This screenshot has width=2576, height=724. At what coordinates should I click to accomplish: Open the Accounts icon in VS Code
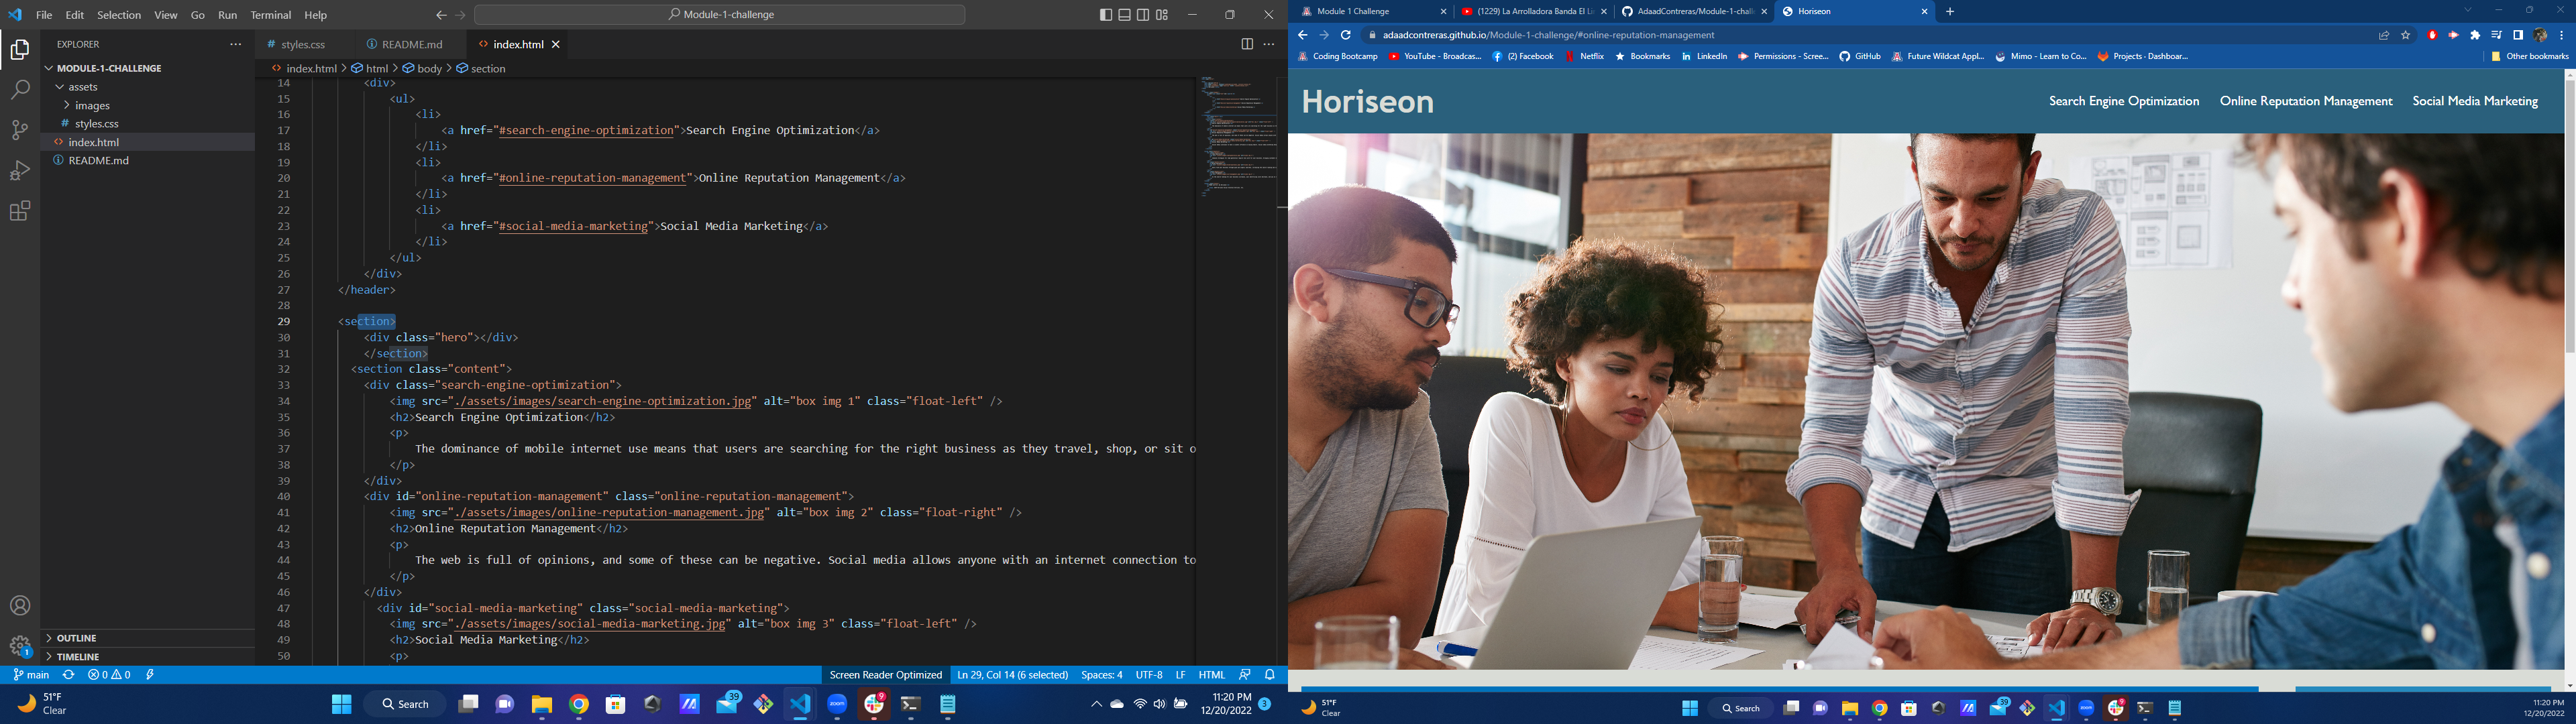(x=20, y=606)
